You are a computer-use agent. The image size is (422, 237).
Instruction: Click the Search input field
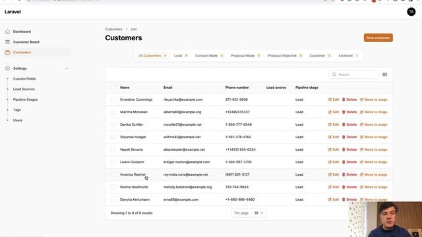click(x=353, y=74)
